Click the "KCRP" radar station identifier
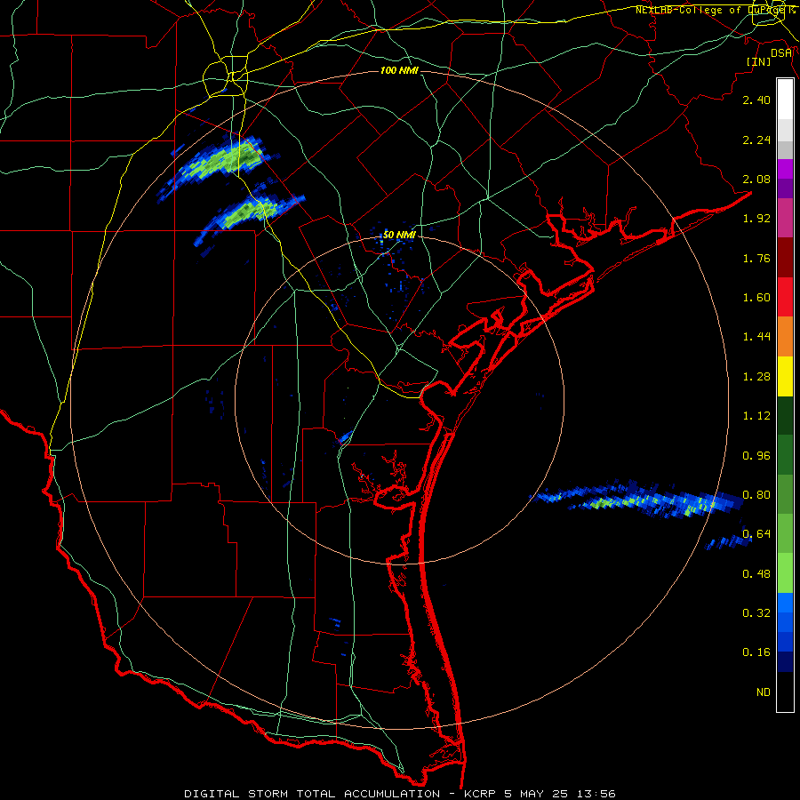 pyautogui.click(x=480, y=794)
